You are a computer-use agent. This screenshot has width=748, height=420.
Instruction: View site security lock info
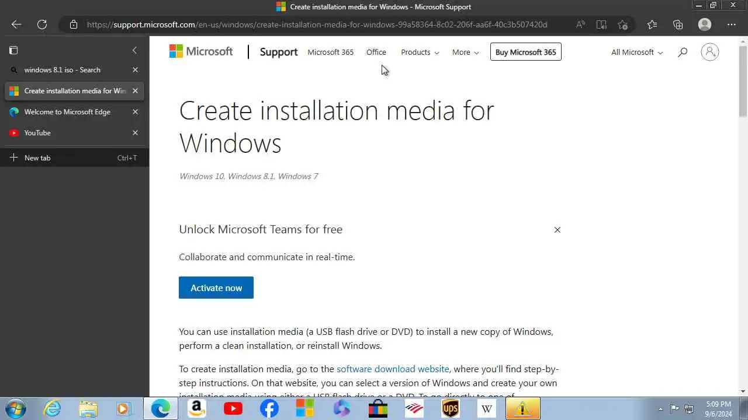click(73, 24)
